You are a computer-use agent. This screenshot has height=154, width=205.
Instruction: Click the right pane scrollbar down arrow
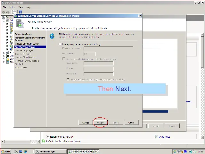(x=202, y=137)
